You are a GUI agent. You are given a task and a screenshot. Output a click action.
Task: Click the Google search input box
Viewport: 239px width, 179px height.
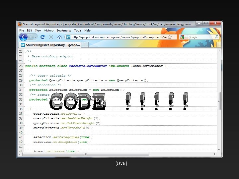pos(201,37)
